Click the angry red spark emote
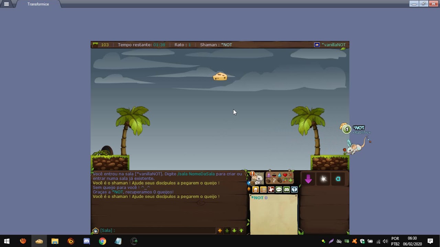This screenshot has width=440, height=247. (x=291, y=175)
